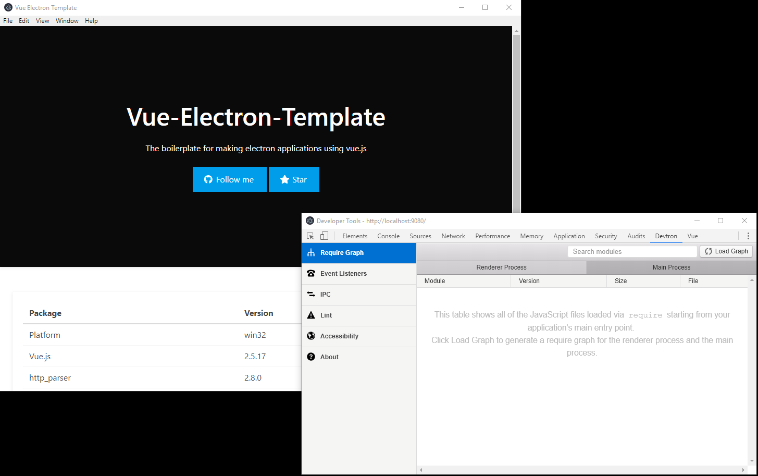Click the Devtron horizontal scroll right arrow
Image resolution: width=758 pixels, height=476 pixels.
[x=743, y=470]
